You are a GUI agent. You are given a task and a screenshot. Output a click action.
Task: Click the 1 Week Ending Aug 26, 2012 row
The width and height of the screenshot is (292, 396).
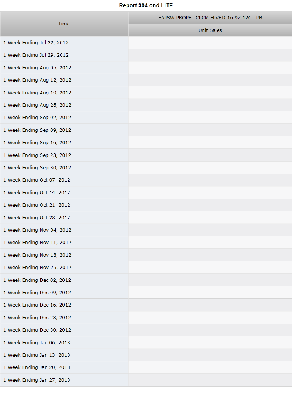click(146, 105)
